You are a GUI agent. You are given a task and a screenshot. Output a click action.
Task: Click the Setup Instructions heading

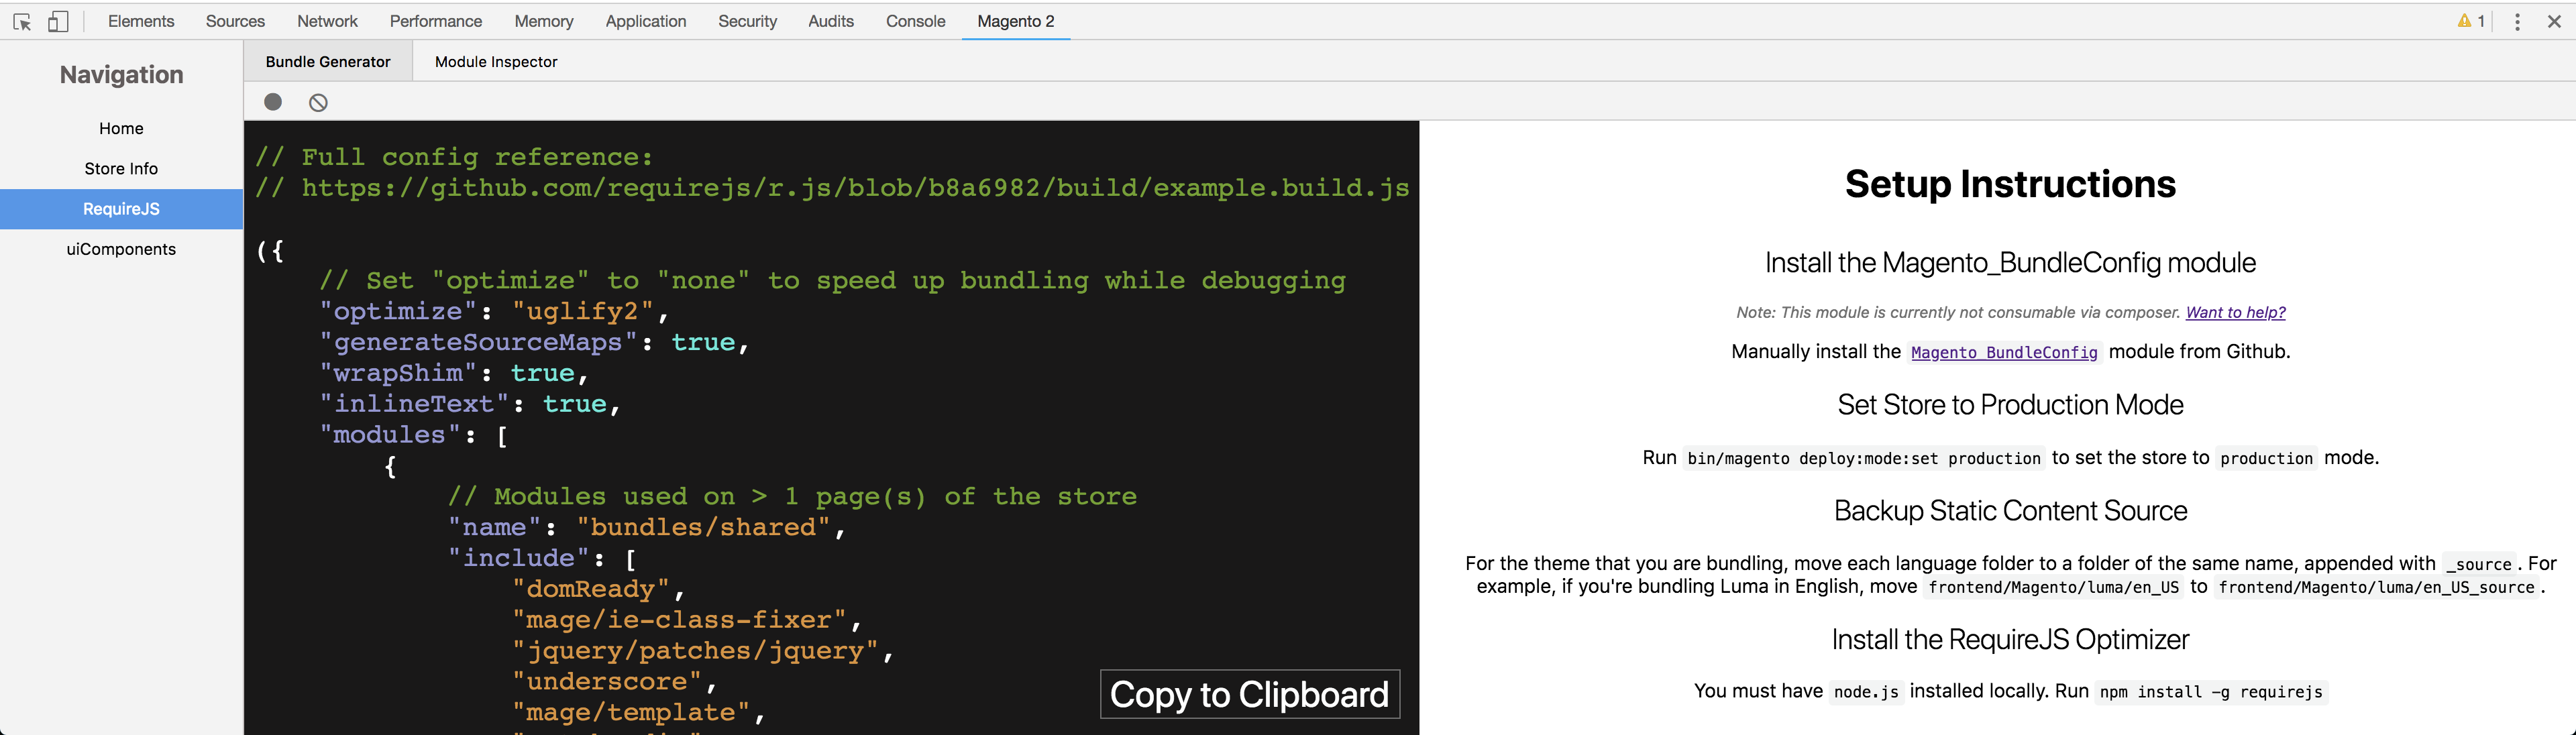click(x=2010, y=184)
